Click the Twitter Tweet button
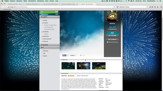 pos(72,55)
